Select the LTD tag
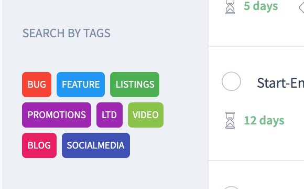Image resolution: width=304 pixels, height=189 pixels. [x=110, y=115]
